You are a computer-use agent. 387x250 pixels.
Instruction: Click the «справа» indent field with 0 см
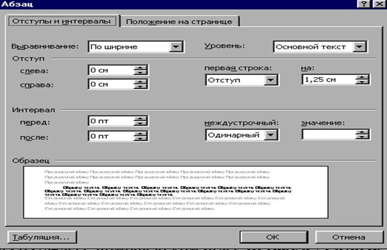tap(111, 84)
